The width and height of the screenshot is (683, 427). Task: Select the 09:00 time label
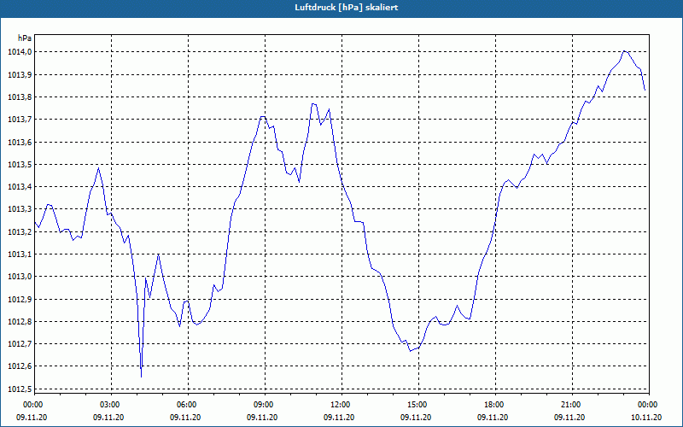[x=264, y=405]
